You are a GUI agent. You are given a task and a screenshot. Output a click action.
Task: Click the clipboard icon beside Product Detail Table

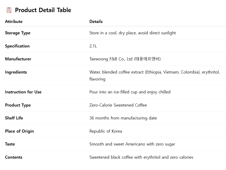click(9, 10)
